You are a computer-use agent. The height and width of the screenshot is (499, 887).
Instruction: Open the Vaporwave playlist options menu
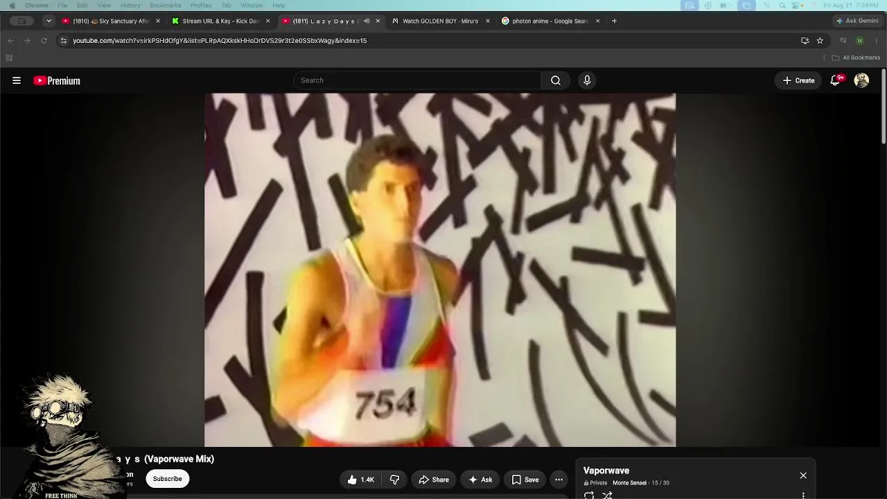click(x=803, y=495)
